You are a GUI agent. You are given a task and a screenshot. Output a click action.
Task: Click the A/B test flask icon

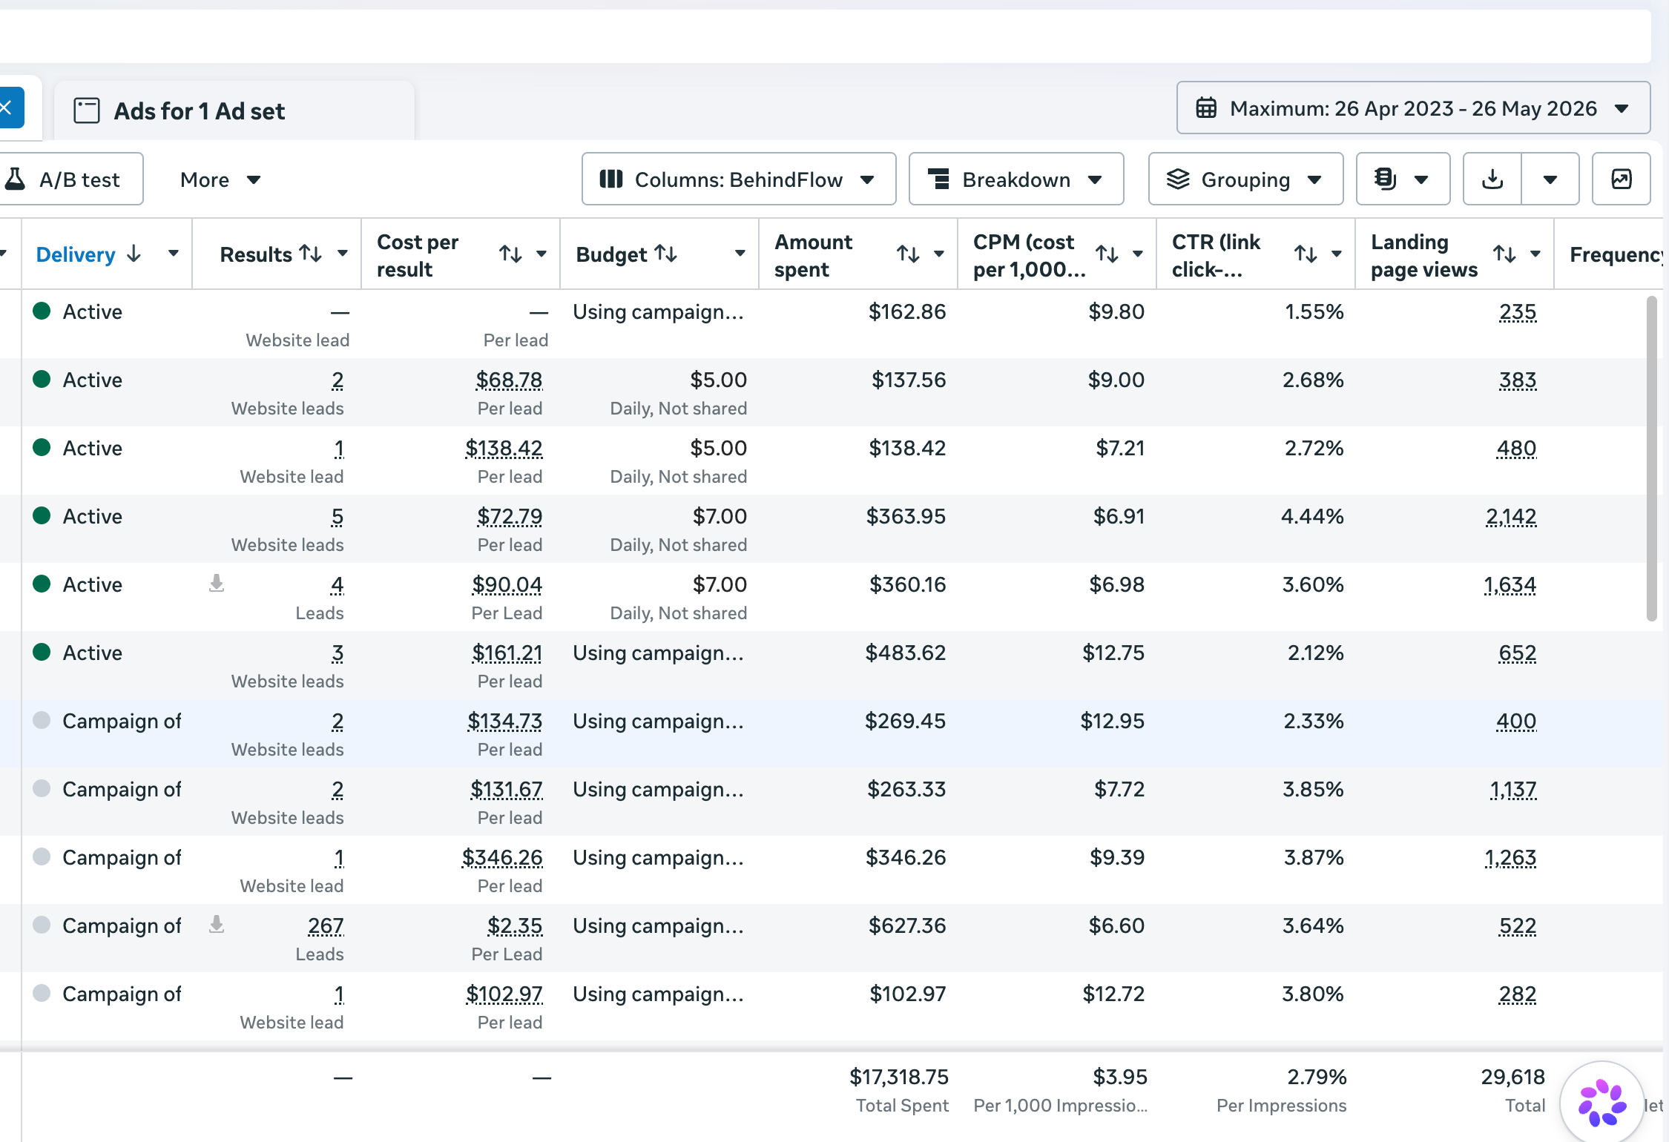pos(14,179)
